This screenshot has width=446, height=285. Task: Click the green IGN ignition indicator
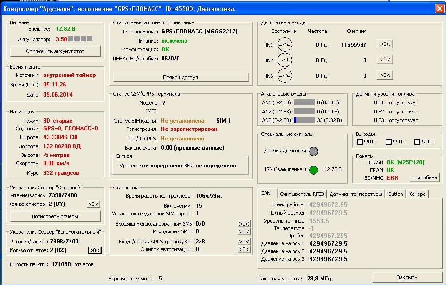[x=313, y=170]
